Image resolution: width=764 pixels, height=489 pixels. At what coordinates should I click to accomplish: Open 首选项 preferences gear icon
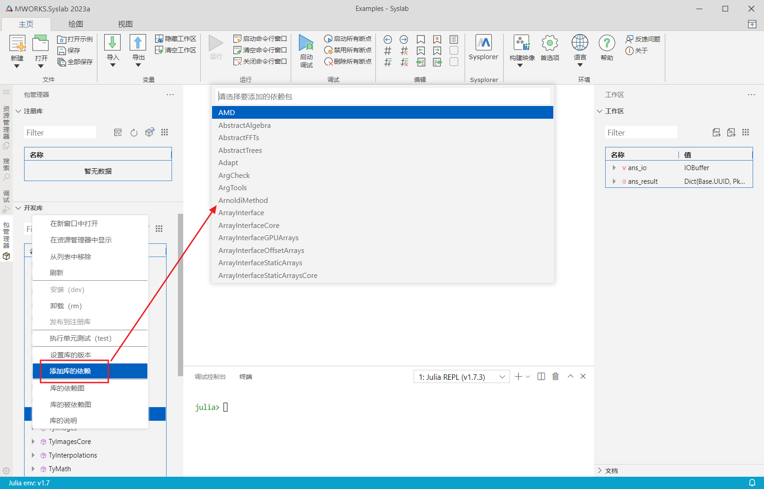click(x=550, y=44)
